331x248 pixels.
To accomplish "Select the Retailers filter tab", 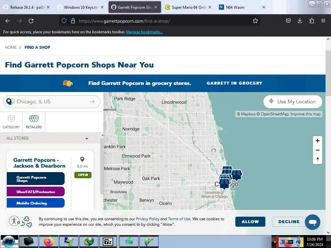I will (x=34, y=122).
